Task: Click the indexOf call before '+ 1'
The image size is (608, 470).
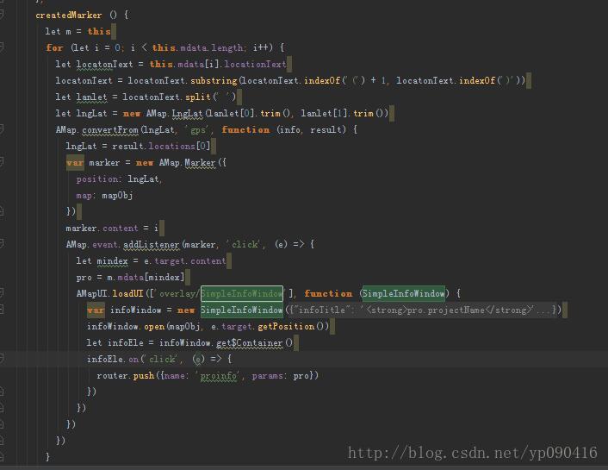Action: [x=322, y=80]
